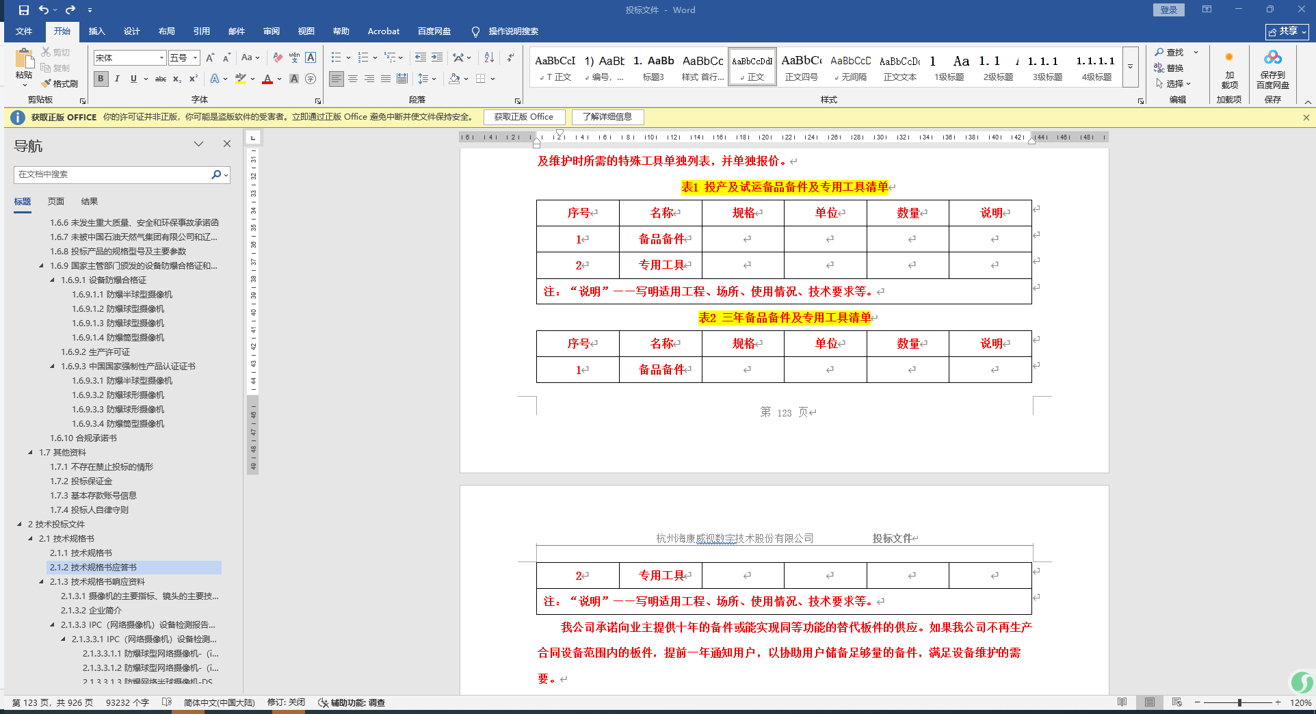The width and height of the screenshot is (1316, 714).
Task: Collapse the 1.7 其他资料 heading
Action: tap(31, 452)
